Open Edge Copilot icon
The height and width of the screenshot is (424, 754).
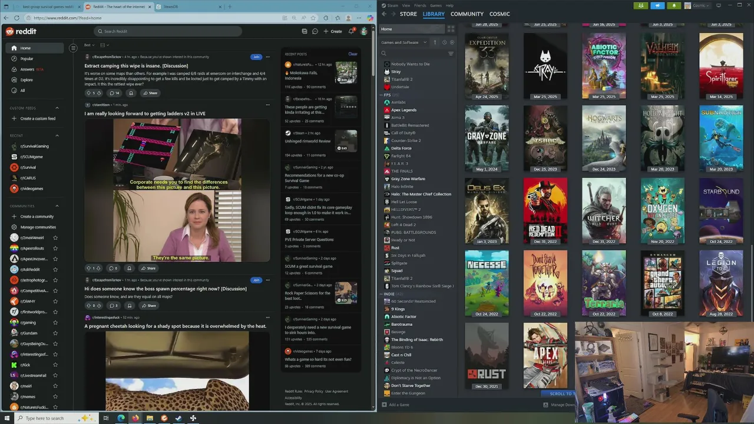370,18
